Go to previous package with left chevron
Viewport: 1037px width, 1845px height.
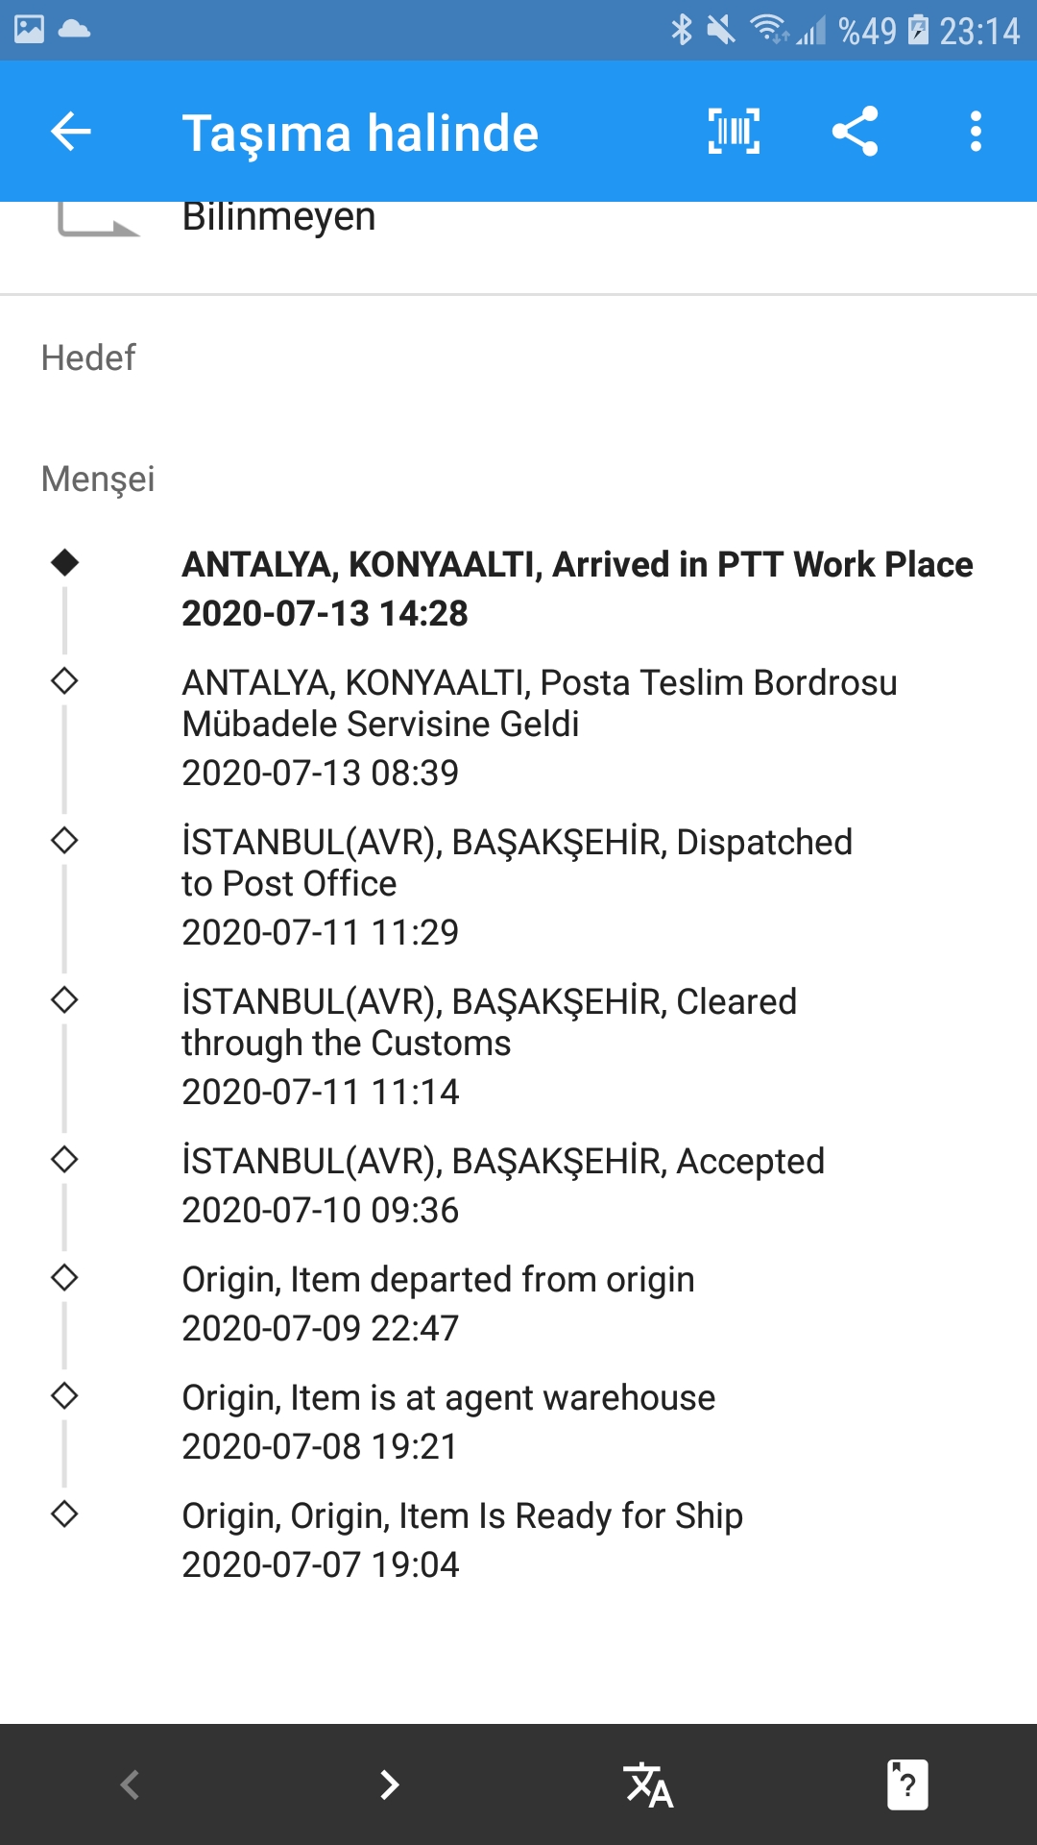tap(130, 1785)
